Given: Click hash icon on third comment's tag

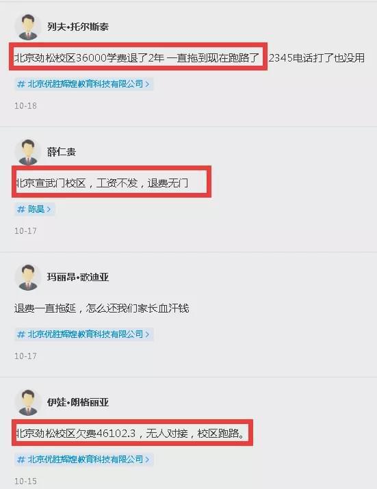Looking at the screenshot, I should [x=21, y=334].
